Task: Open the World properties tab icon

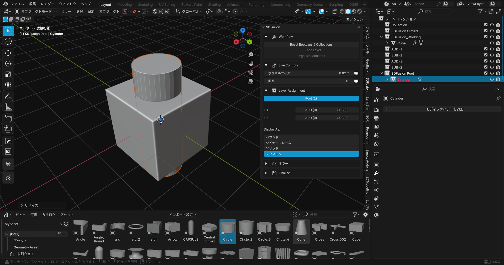Action: [x=376, y=144]
